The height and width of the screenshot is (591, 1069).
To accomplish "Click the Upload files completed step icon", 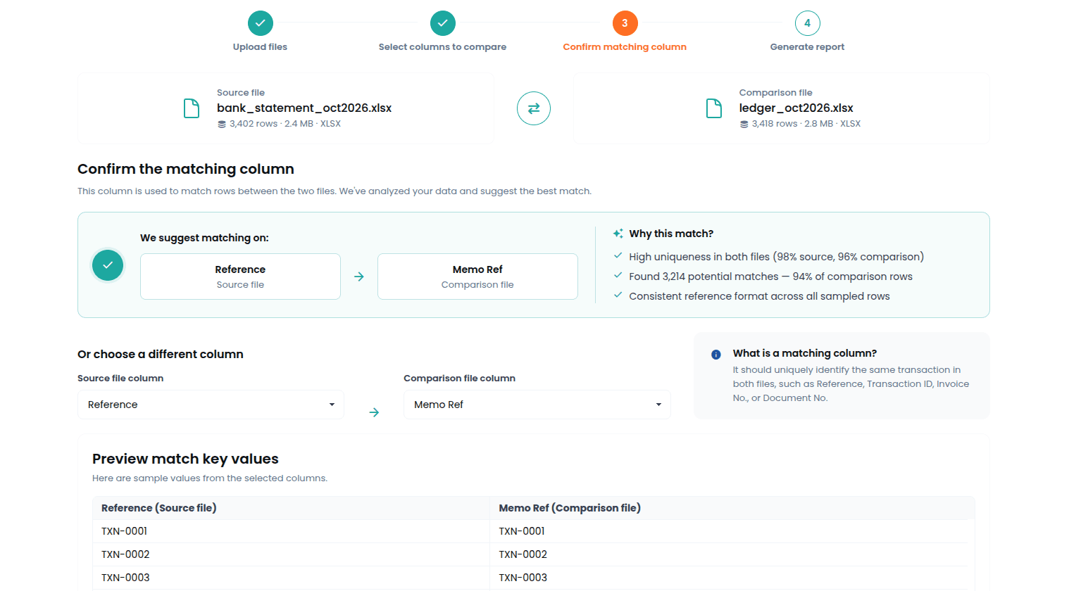I will pyautogui.click(x=260, y=23).
